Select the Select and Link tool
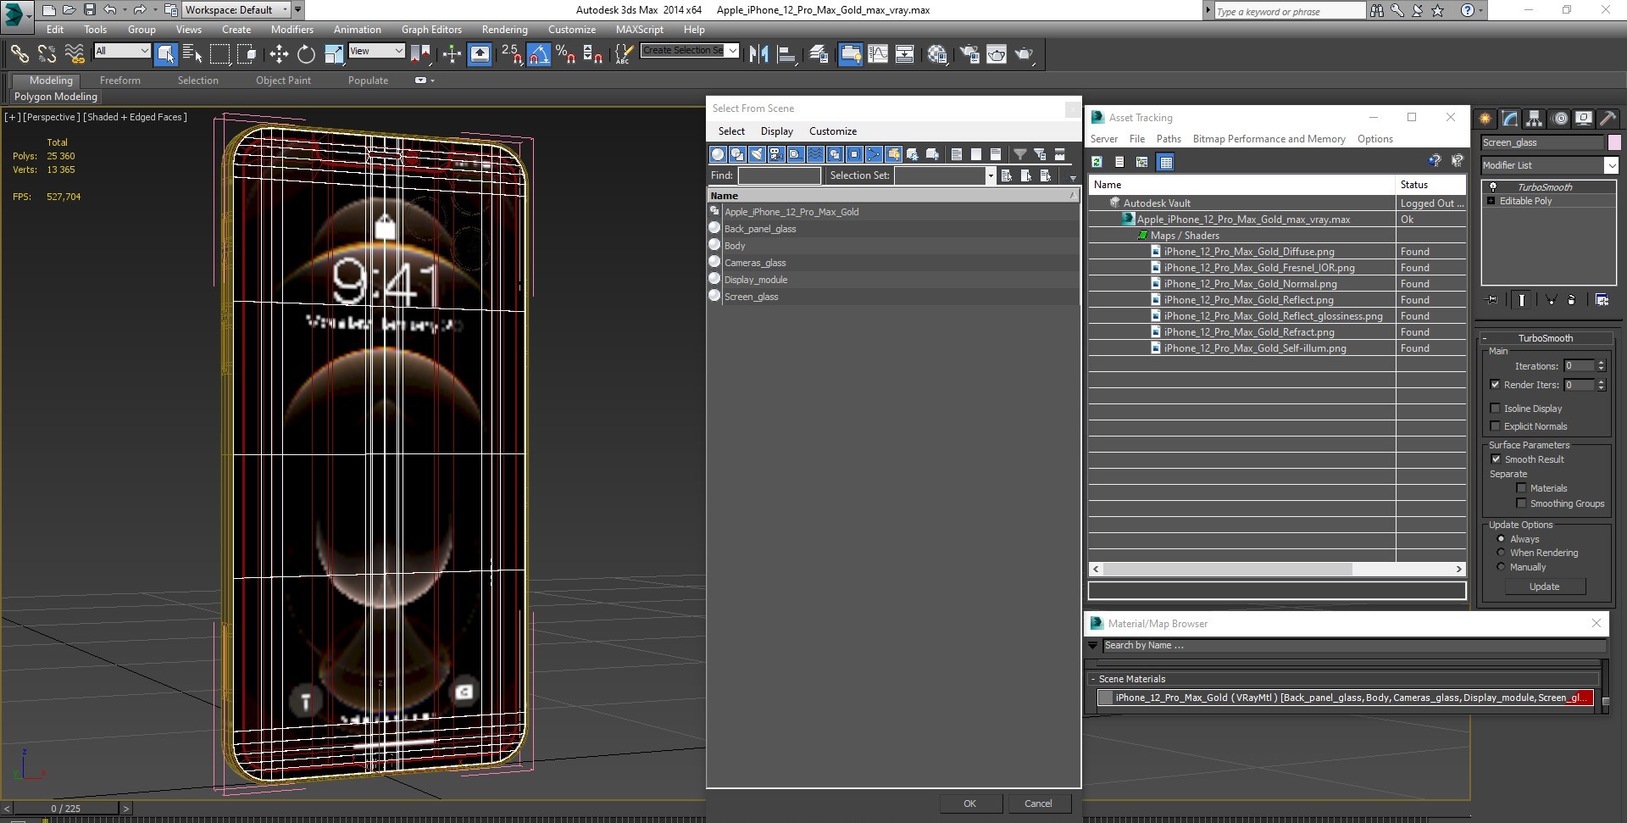 tap(19, 54)
